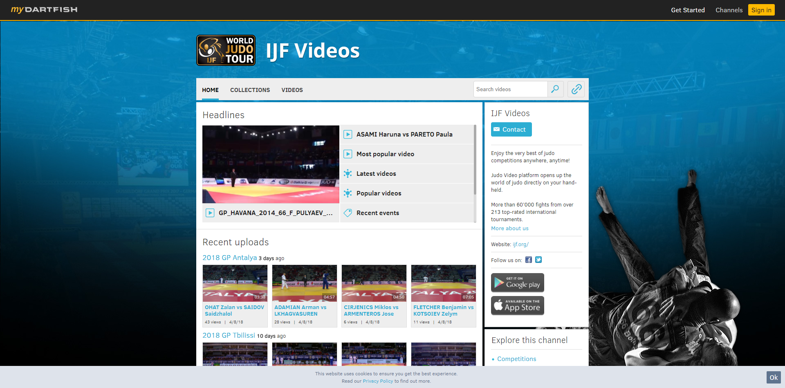Open the Privacy Policy link

pyautogui.click(x=378, y=381)
